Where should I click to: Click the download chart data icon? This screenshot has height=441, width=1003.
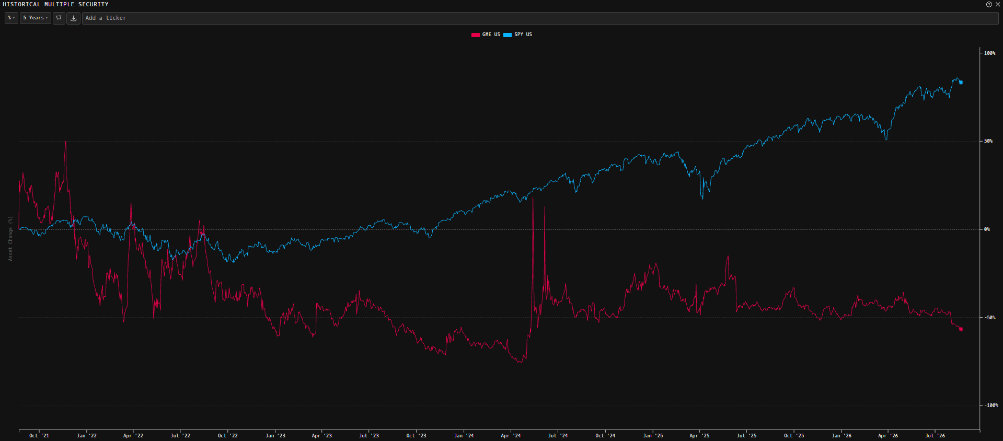click(x=74, y=18)
